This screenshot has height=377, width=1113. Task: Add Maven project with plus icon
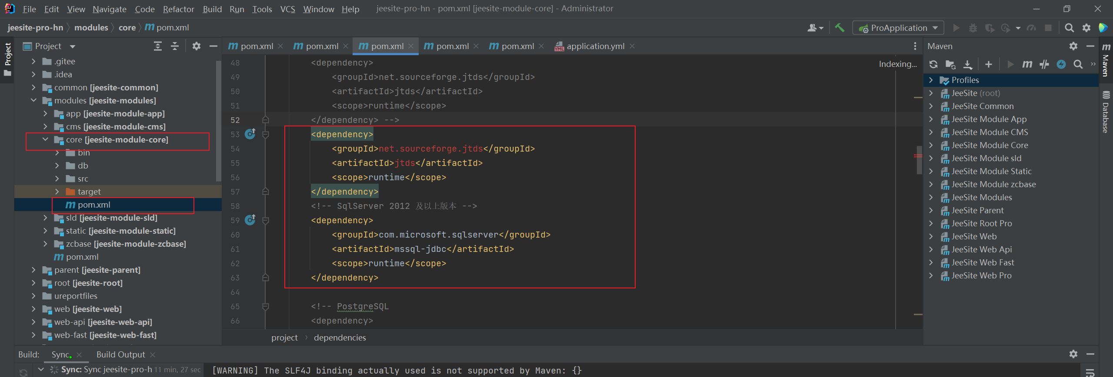(x=989, y=64)
